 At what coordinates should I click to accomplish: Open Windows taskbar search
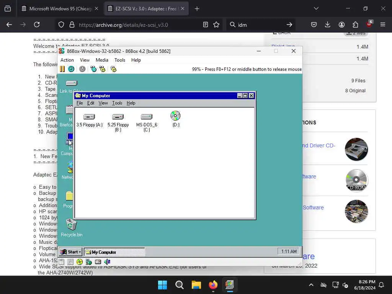click(x=179, y=285)
